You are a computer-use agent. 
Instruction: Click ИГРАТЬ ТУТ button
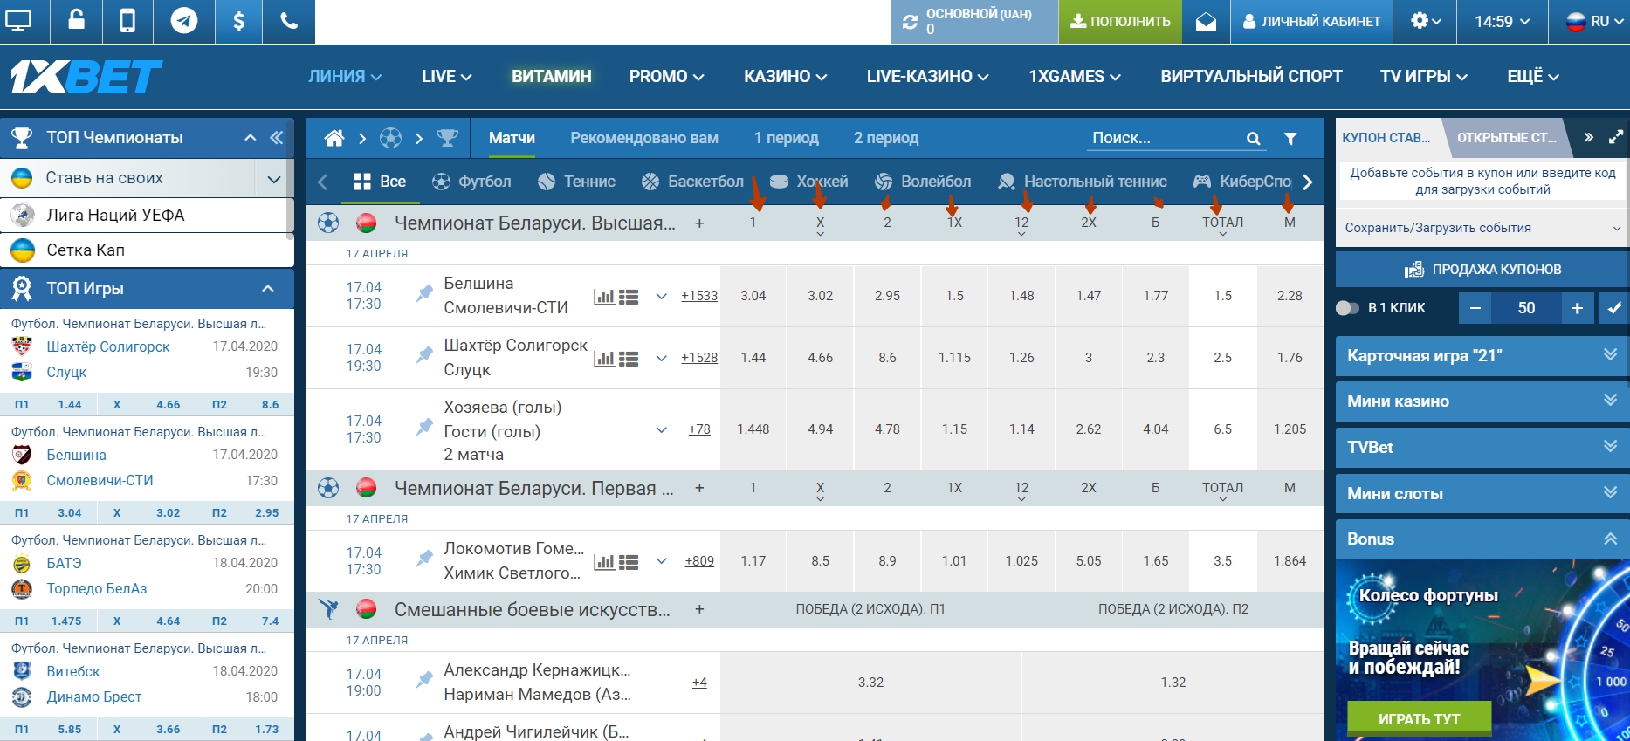point(1419,718)
